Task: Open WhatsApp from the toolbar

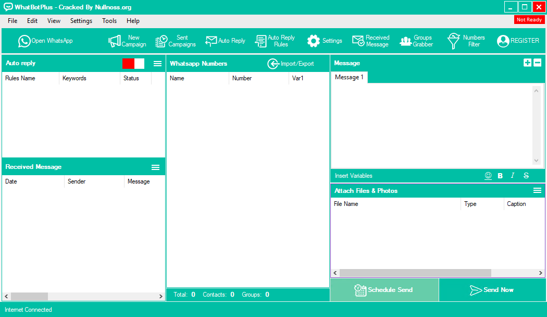Action: click(45, 41)
